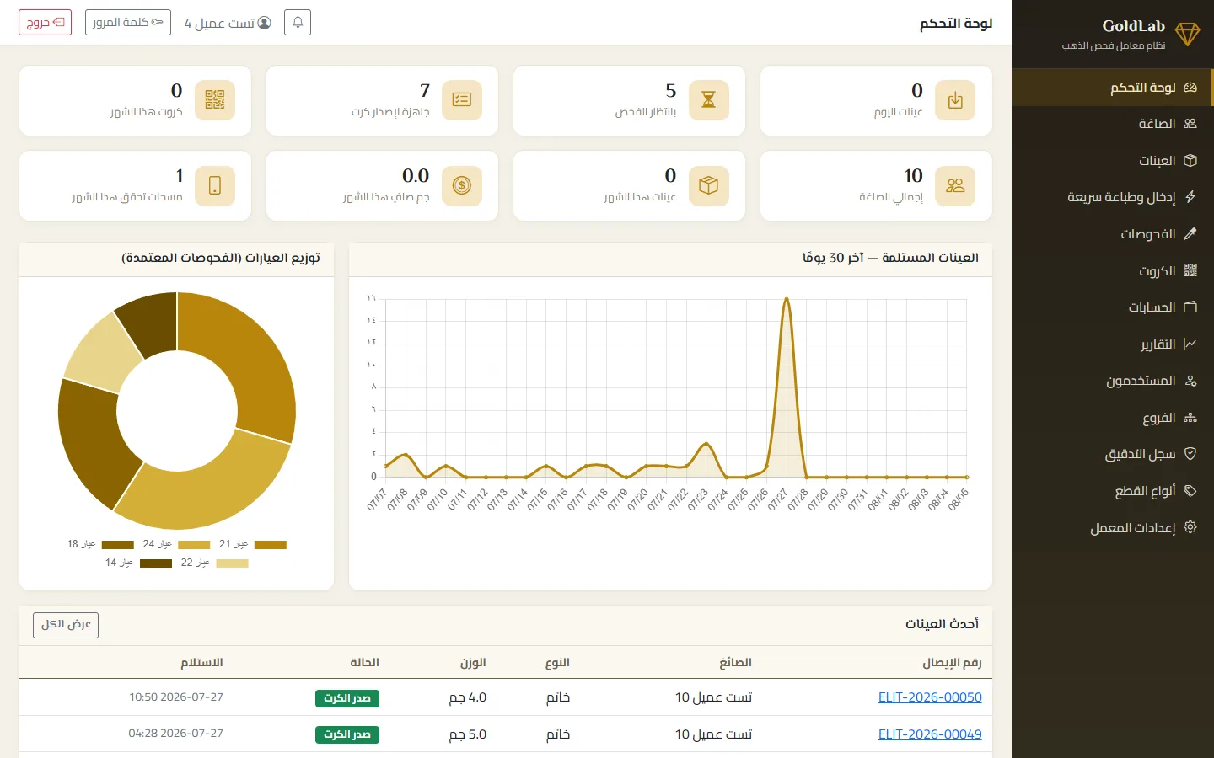
Task: Toggle the عيار 21 legend swatch
Action: tap(271, 545)
